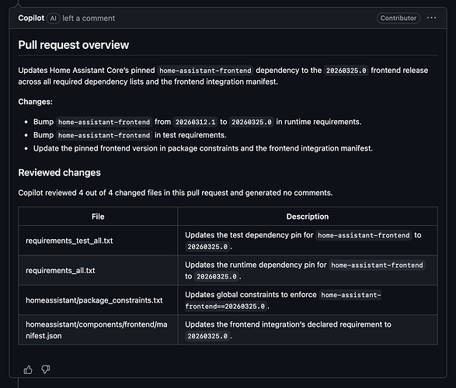Click the "package constraints" bullet item
This screenshot has width=456, height=388.
tap(203, 148)
